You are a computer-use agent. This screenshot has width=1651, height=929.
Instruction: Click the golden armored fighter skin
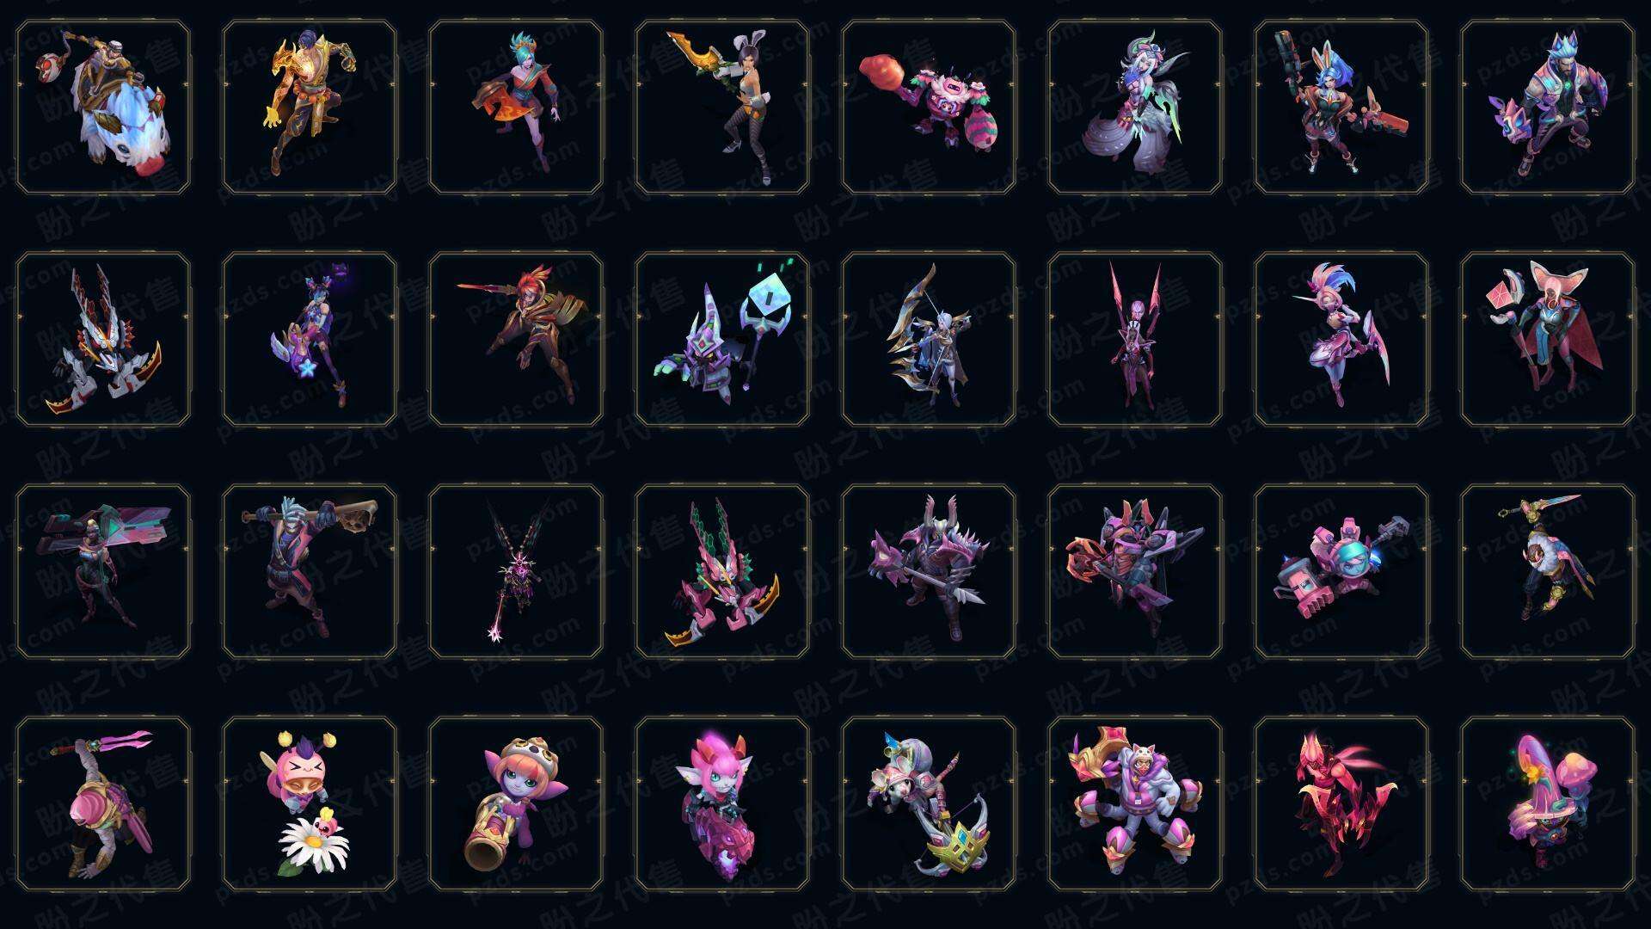pos(310,107)
